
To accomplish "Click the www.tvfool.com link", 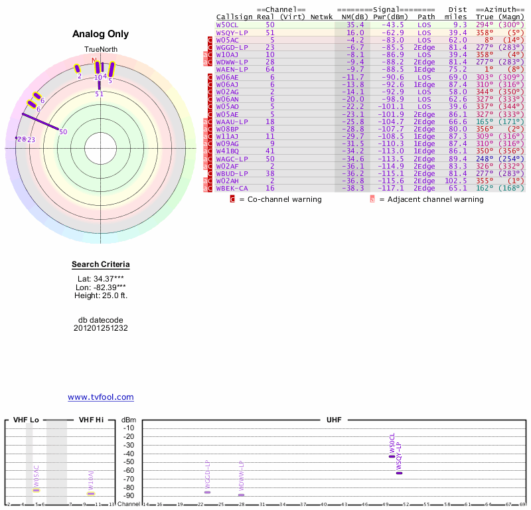I will click(x=101, y=397).
